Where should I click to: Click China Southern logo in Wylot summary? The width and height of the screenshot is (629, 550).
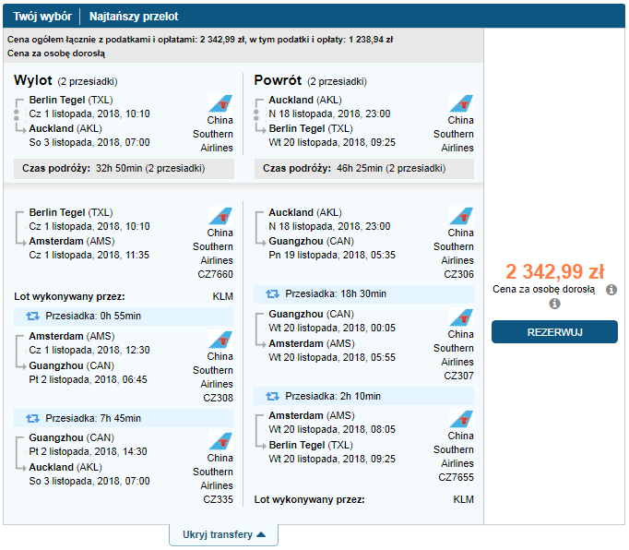coord(220,103)
